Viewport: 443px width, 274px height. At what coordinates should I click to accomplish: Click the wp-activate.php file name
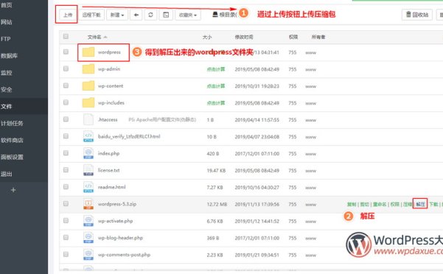[x=115, y=221]
